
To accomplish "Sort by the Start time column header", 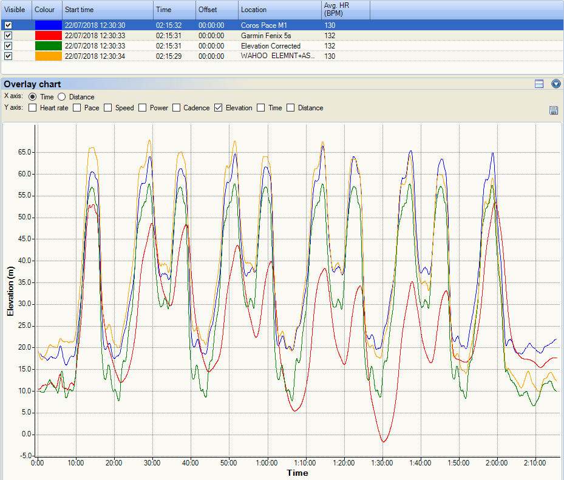I will click(107, 10).
